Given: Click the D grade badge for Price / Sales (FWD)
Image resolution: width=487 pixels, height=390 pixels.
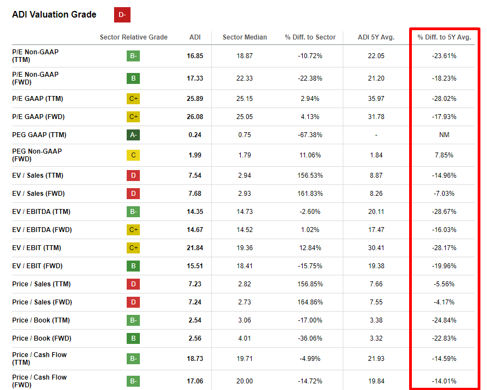Looking at the screenshot, I should (x=133, y=302).
